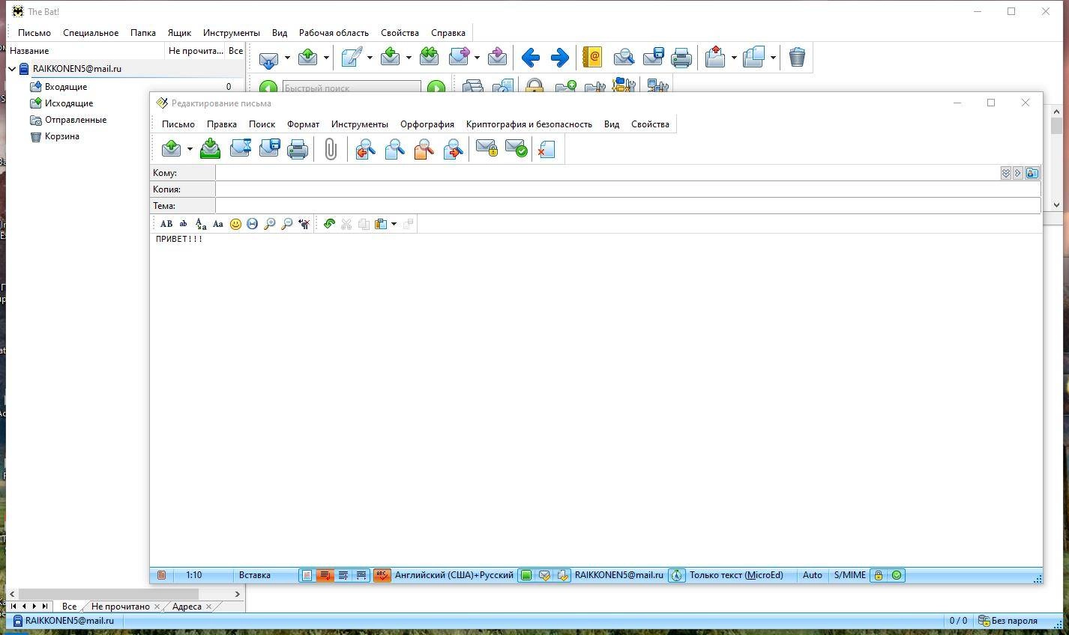The width and height of the screenshot is (1069, 635).
Task: Attach a file with the paperclip icon
Action: coord(331,149)
